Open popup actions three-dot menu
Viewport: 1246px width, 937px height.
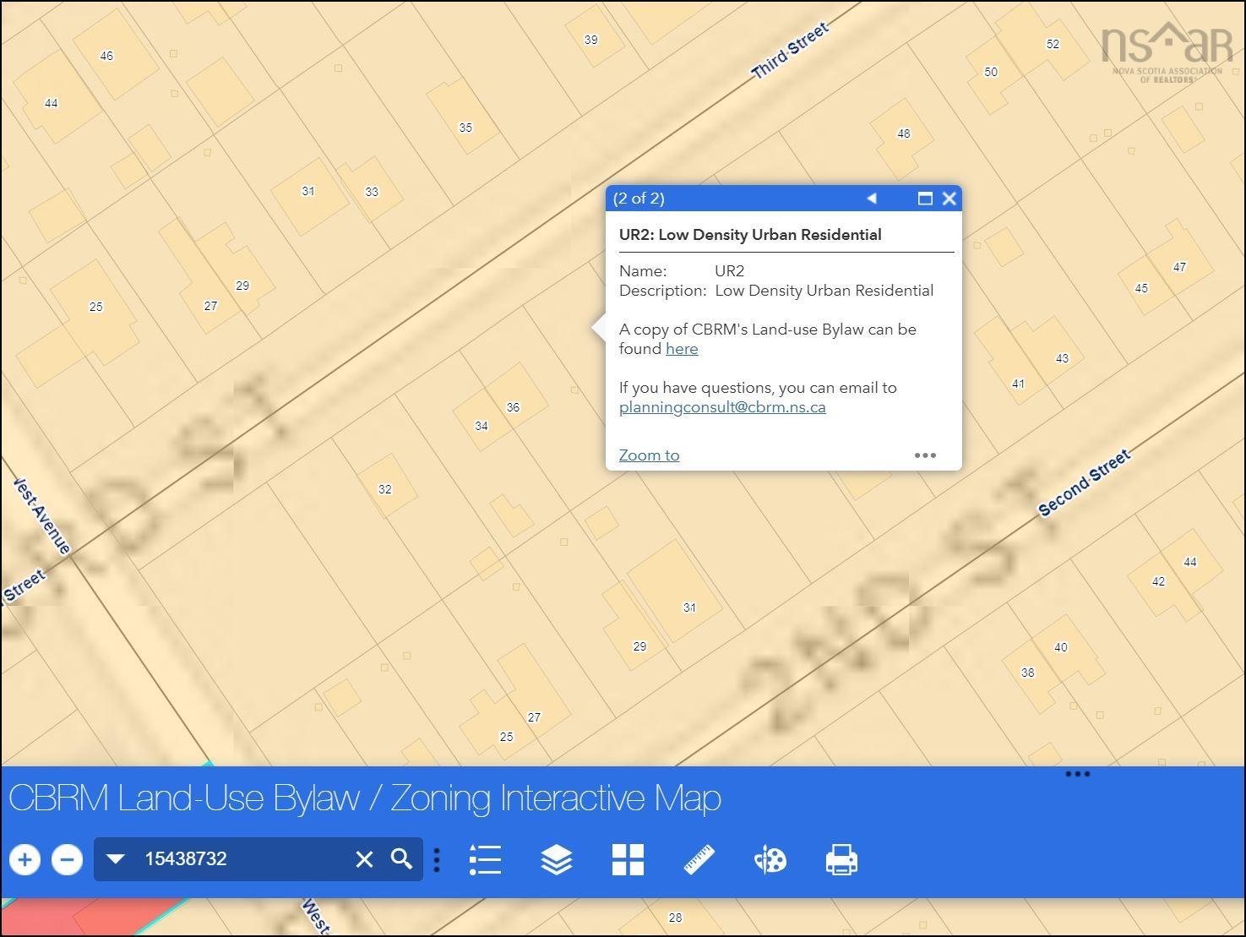tap(925, 455)
